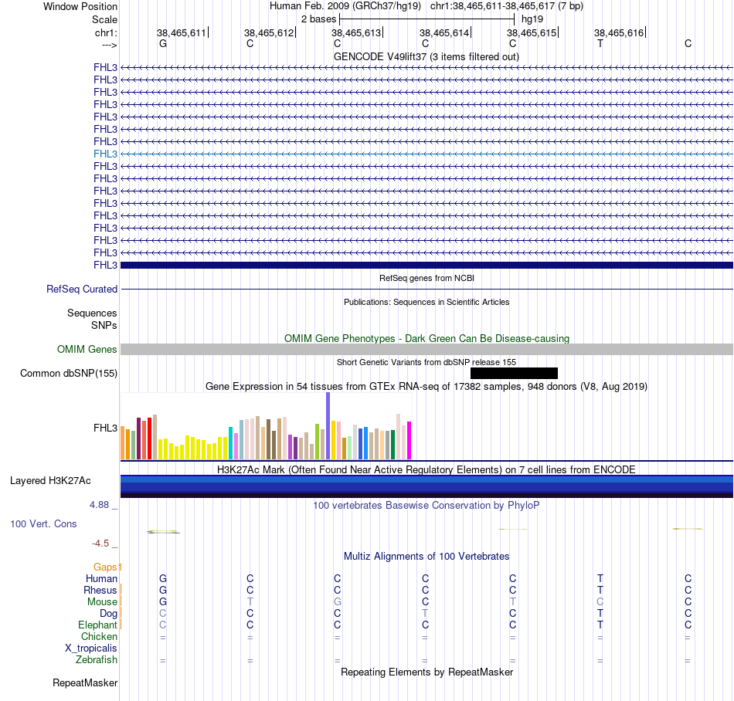
Task: Click the X_tropicalis species label
Action: 91,649
